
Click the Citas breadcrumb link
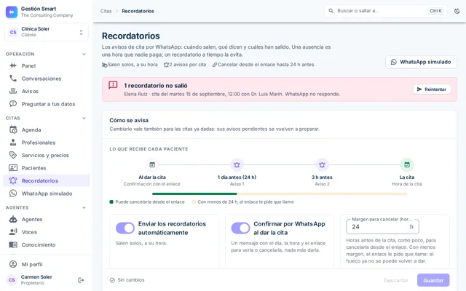106,11
